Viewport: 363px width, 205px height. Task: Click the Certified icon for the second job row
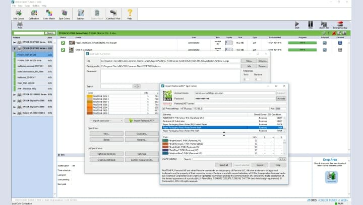click(340, 50)
